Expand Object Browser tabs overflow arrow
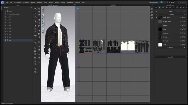Screen dimensions: 188x105 [187, 7]
